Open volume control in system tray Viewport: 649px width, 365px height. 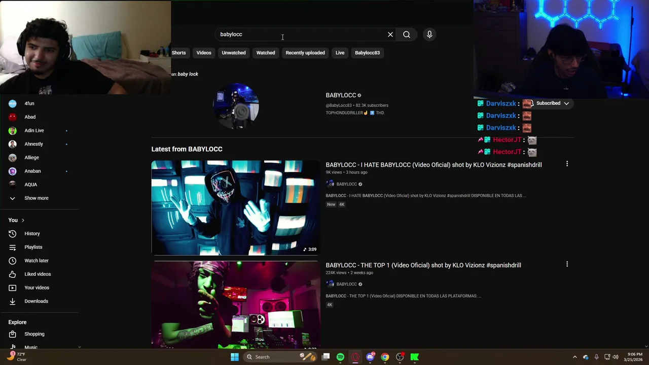pos(616,357)
